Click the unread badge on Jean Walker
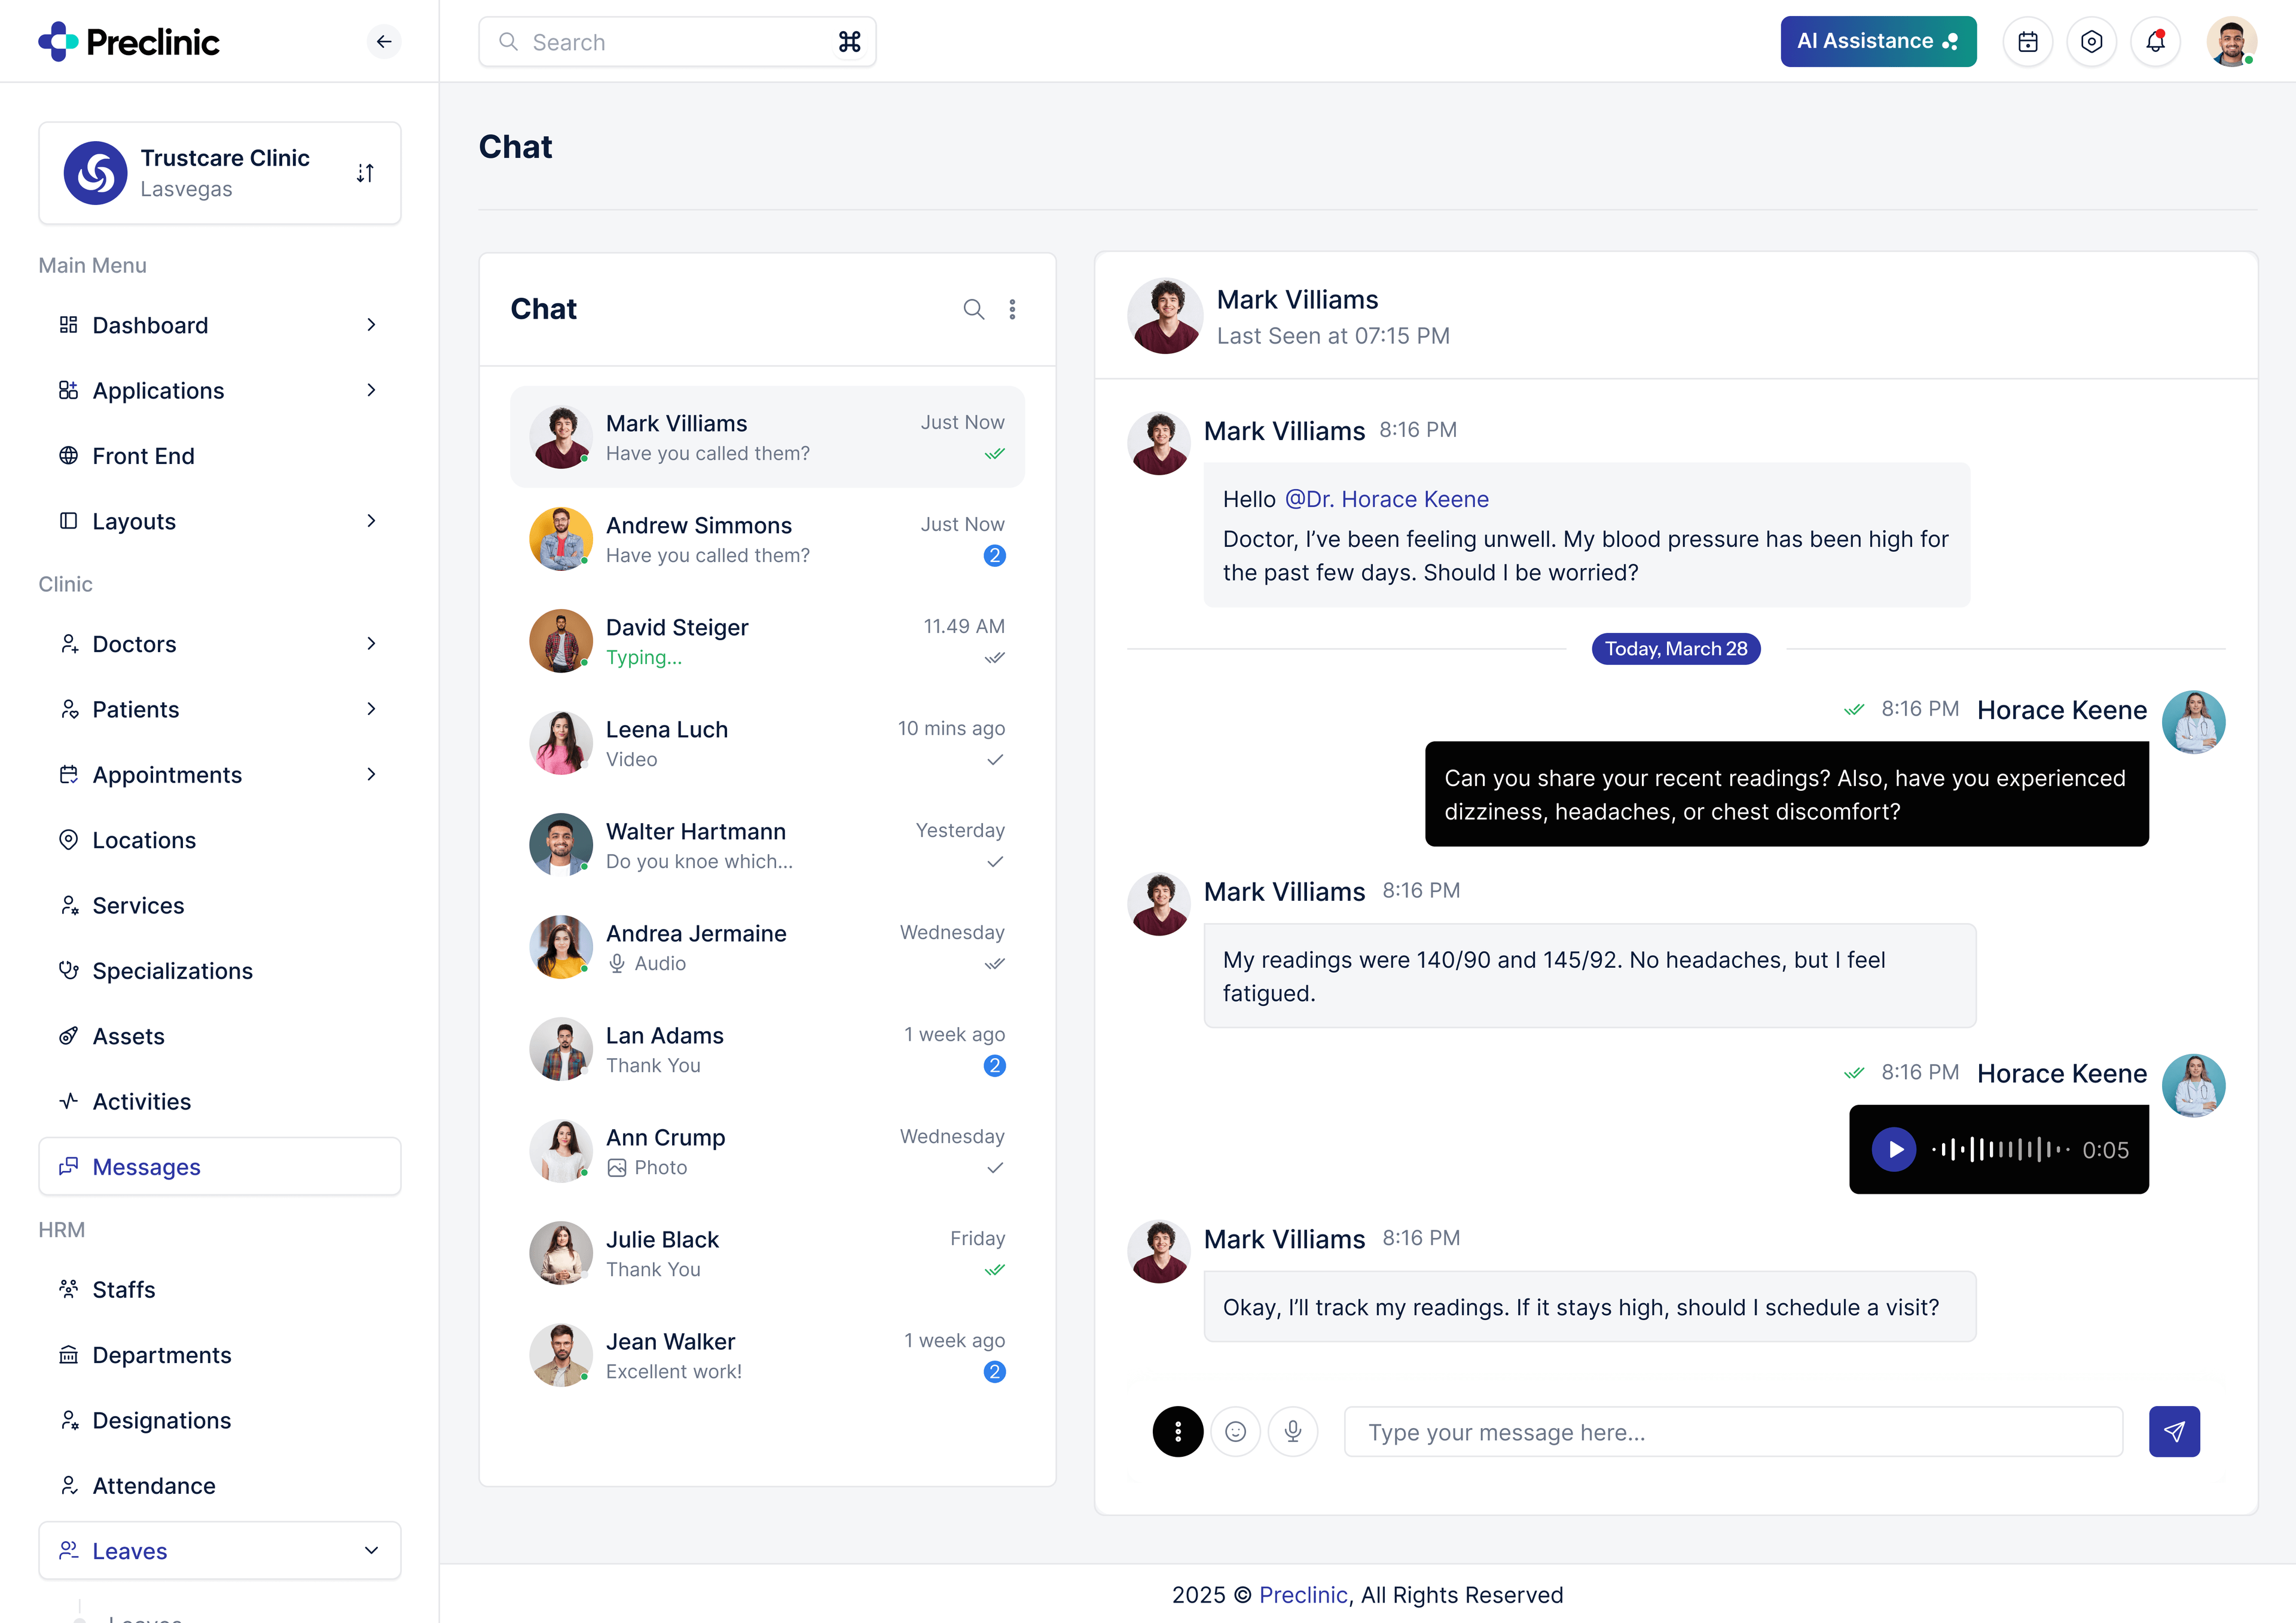 pos(994,1371)
